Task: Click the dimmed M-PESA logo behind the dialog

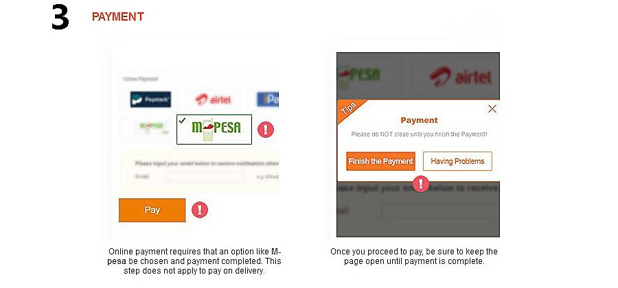Action: click(x=359, y=76)
